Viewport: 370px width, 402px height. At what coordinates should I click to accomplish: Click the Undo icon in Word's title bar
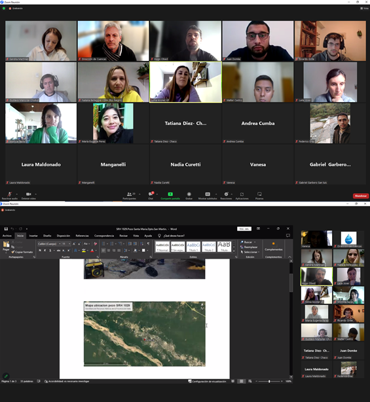(12, 228)
